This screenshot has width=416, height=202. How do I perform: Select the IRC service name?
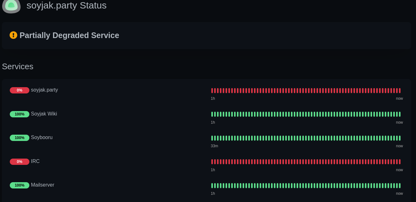pyautogui.click(x=35, y=161)
